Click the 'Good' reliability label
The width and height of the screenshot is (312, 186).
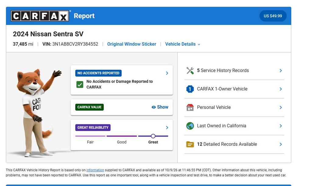tap(122, 142)
